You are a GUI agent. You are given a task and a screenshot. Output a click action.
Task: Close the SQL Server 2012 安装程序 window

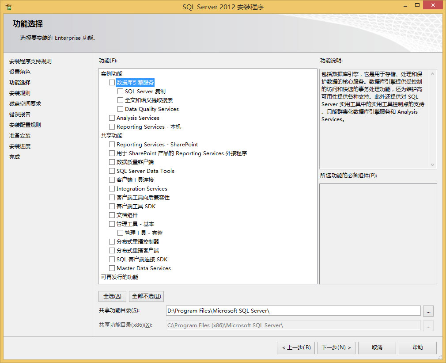[433, 5]
